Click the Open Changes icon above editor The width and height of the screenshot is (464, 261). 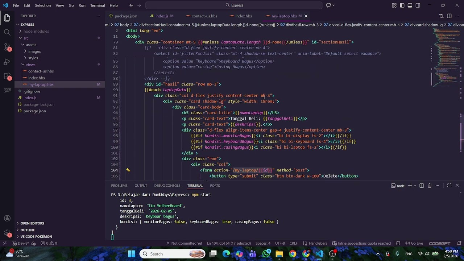(x=441, y=16)
